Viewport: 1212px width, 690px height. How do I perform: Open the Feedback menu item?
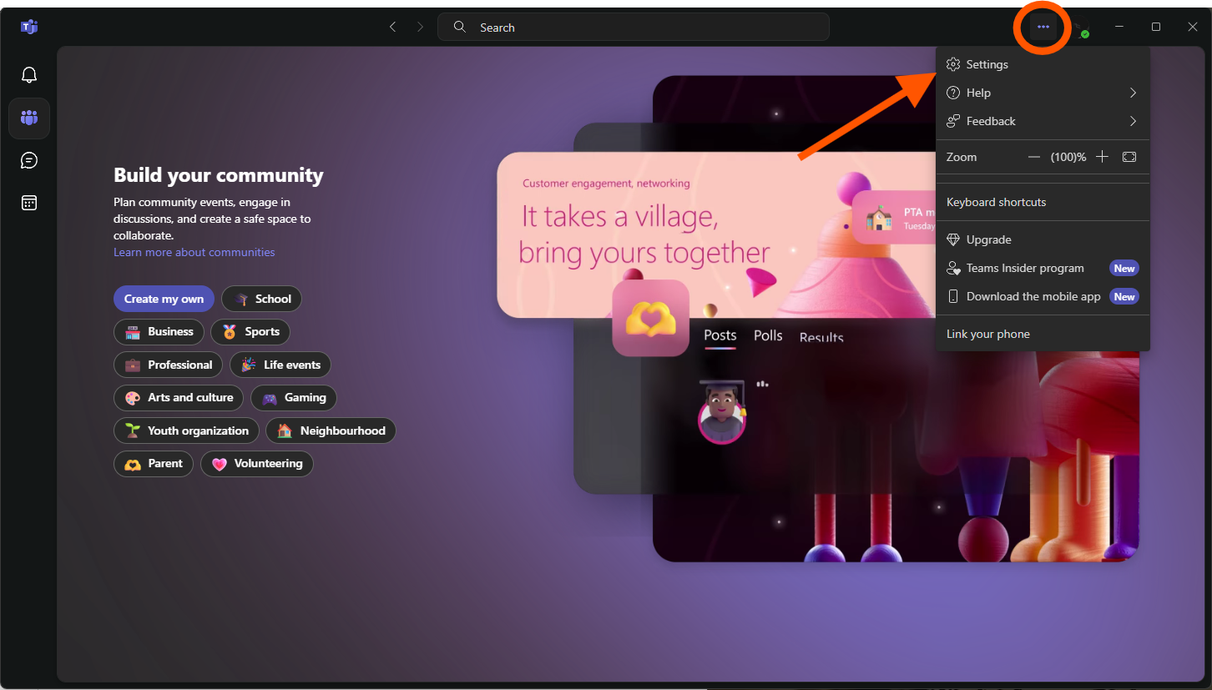pos(1043,121)
